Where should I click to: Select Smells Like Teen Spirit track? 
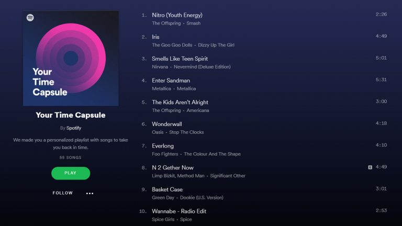coord(264,62)
